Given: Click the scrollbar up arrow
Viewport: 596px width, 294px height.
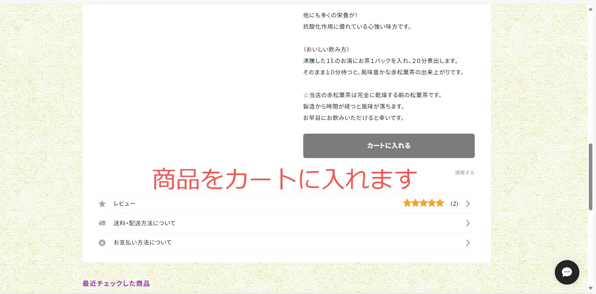Looking at the screenshot, I should point(590,9).
